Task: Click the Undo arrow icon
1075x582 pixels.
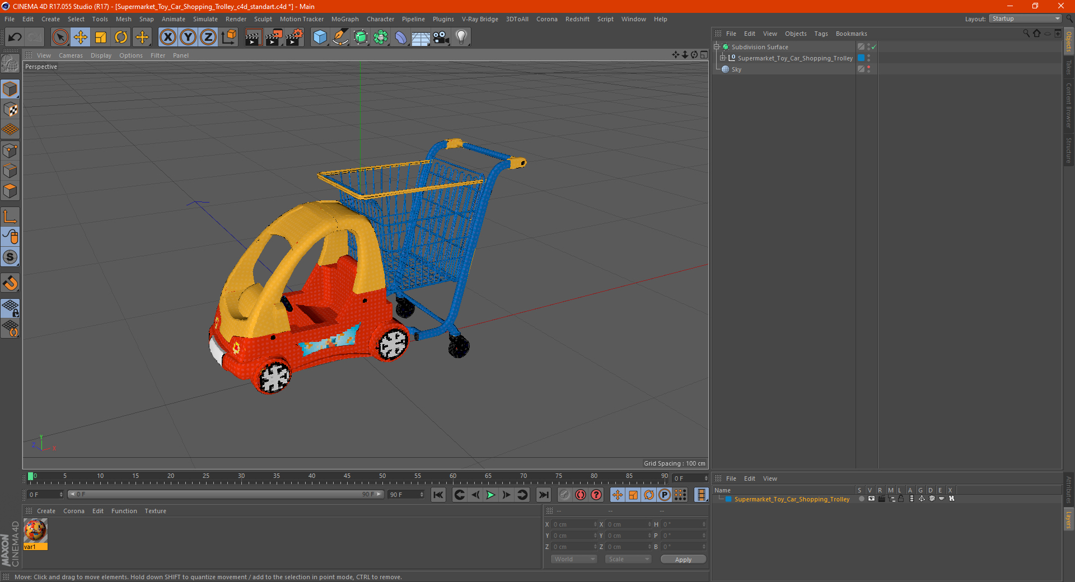Action: pos(15,37)
